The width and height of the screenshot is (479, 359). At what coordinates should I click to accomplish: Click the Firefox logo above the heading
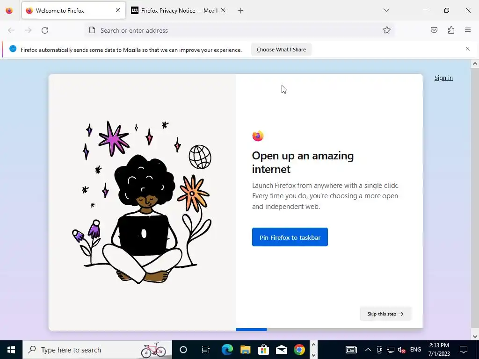(x=258, y=136)
